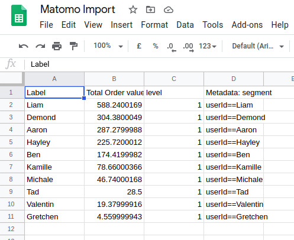
Task: Open the zoom 100% dropdown
Action: (108, 46)
